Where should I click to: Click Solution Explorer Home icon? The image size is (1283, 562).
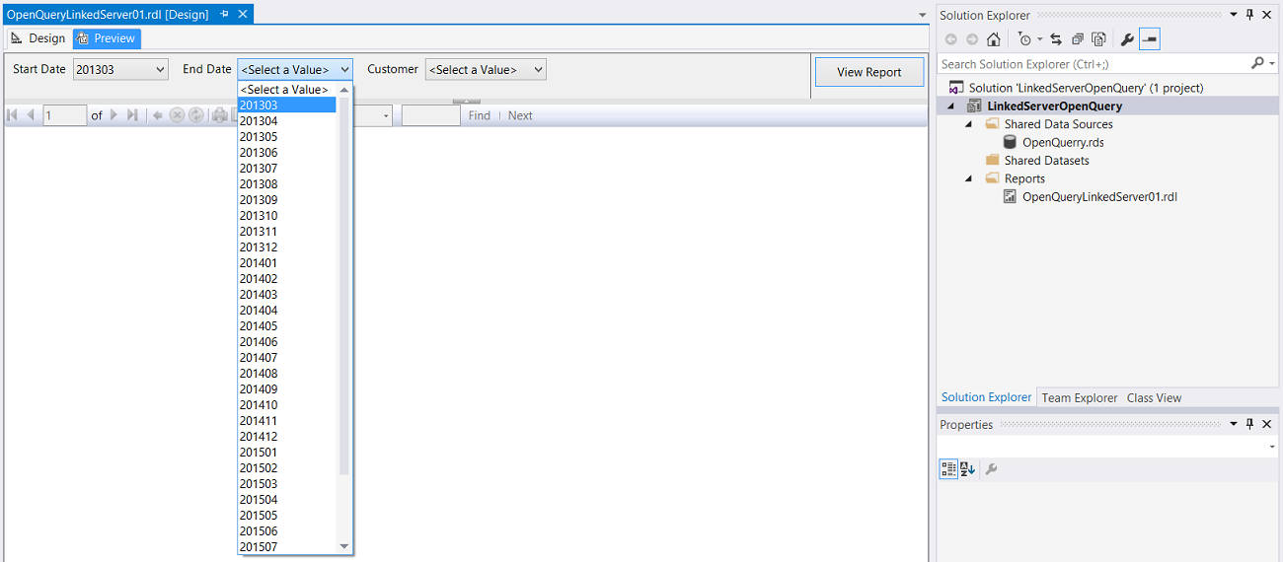(994, 39)
